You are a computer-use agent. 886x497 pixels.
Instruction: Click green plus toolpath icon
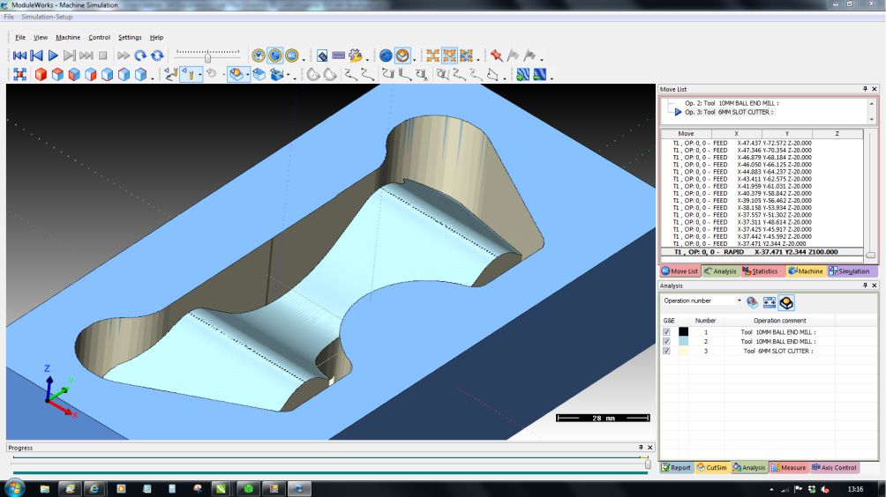click(x=522, y=75)
